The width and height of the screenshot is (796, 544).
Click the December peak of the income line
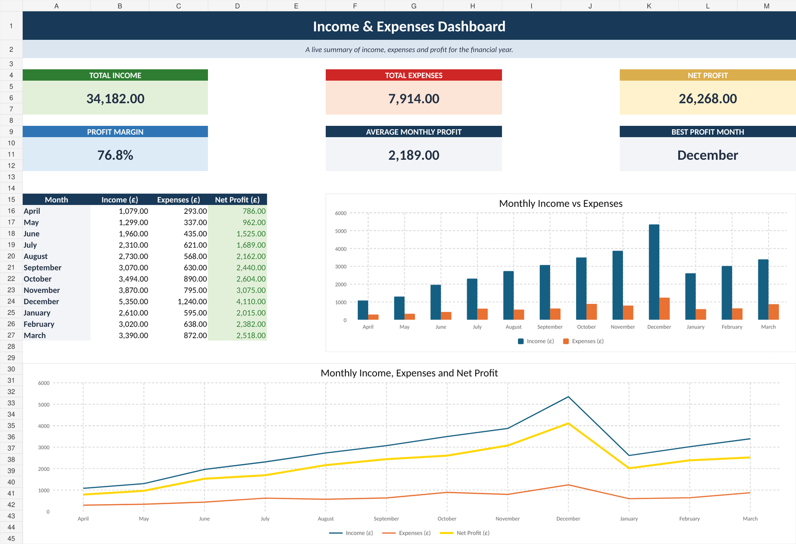(x=568, y=397)
